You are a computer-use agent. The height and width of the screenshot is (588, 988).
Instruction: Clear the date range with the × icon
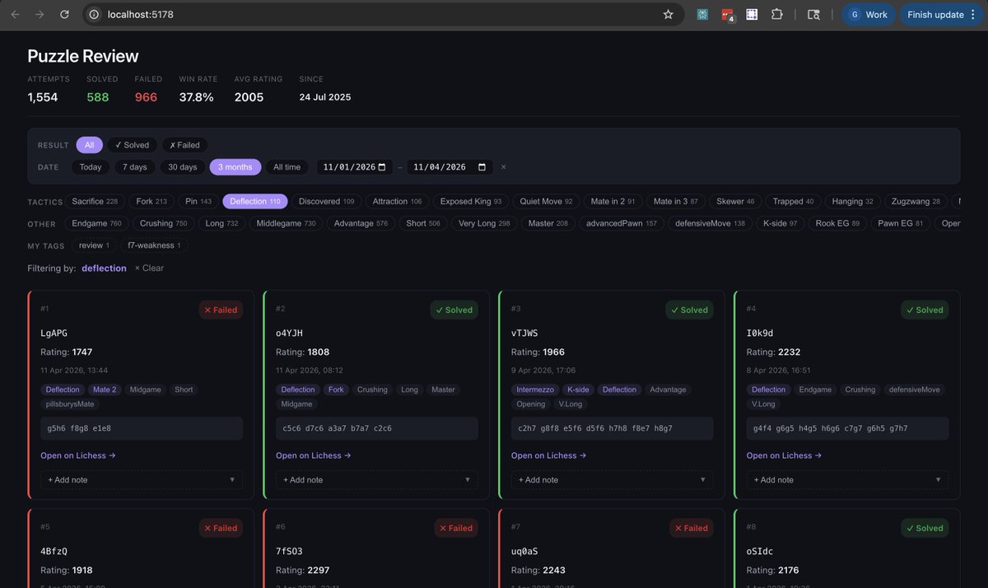click(504, 167)
